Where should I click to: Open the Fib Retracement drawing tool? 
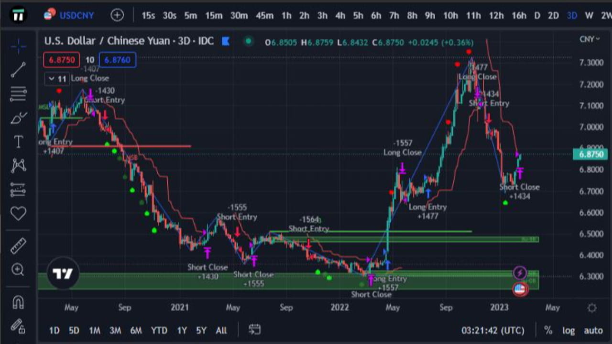click(18, 94)
